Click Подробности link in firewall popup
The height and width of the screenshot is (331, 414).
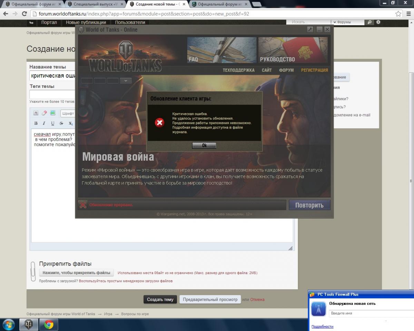[x=322, y=326]
